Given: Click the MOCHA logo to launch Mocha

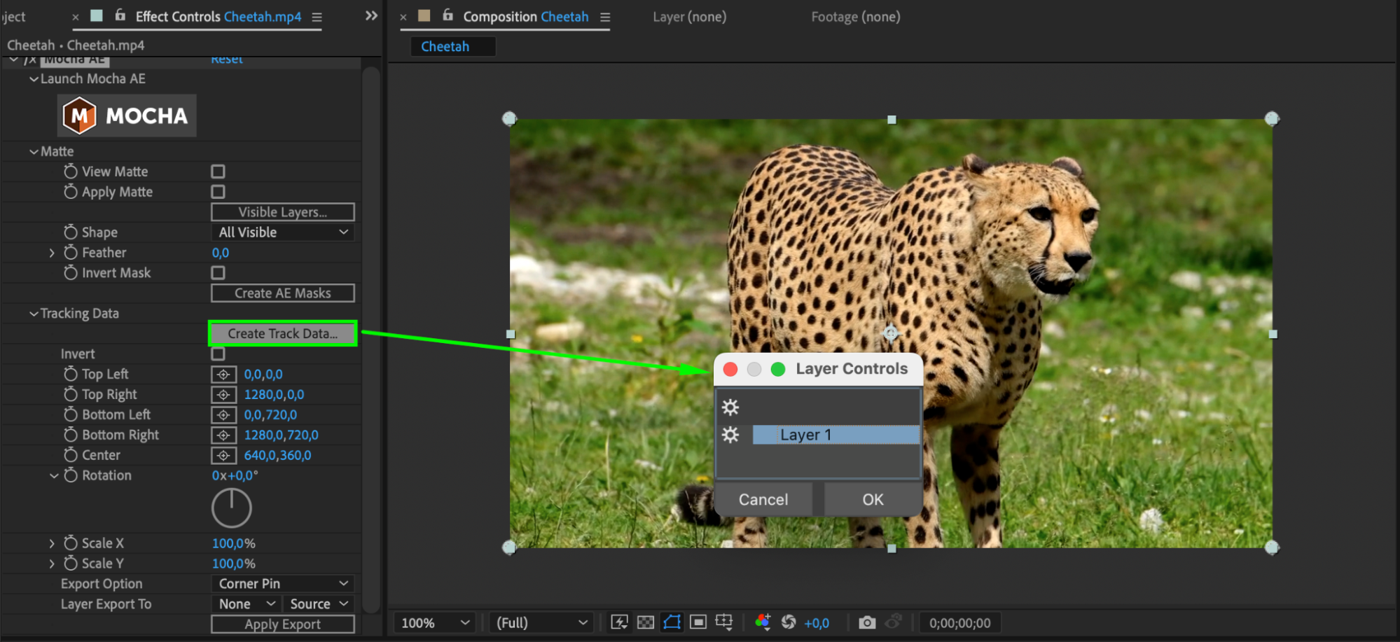Looking at the screenshot, I should coord(127,116).
